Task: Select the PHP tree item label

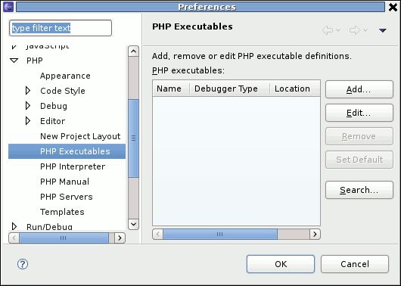Action: coord(35,61)
